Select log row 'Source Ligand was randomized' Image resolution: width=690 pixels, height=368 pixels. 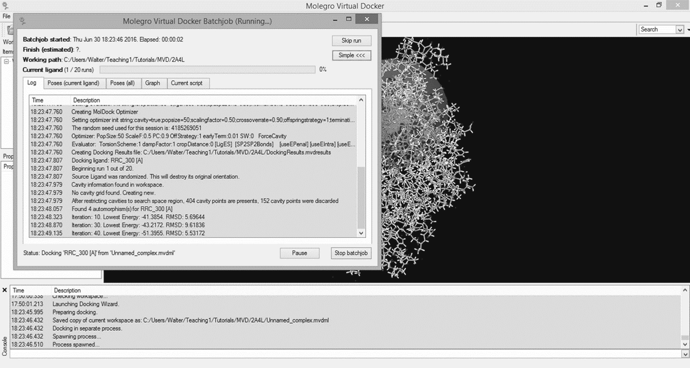193,177
